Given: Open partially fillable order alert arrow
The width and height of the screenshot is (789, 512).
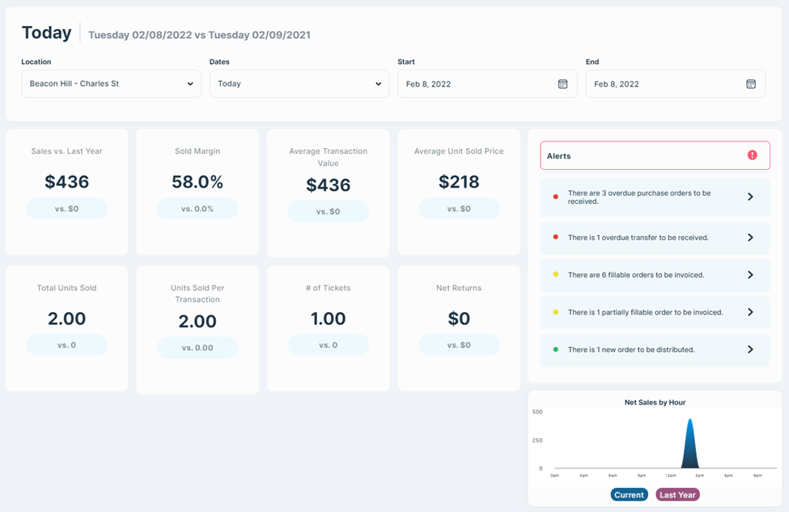Looking at the screenshot, I should point(750,312).
